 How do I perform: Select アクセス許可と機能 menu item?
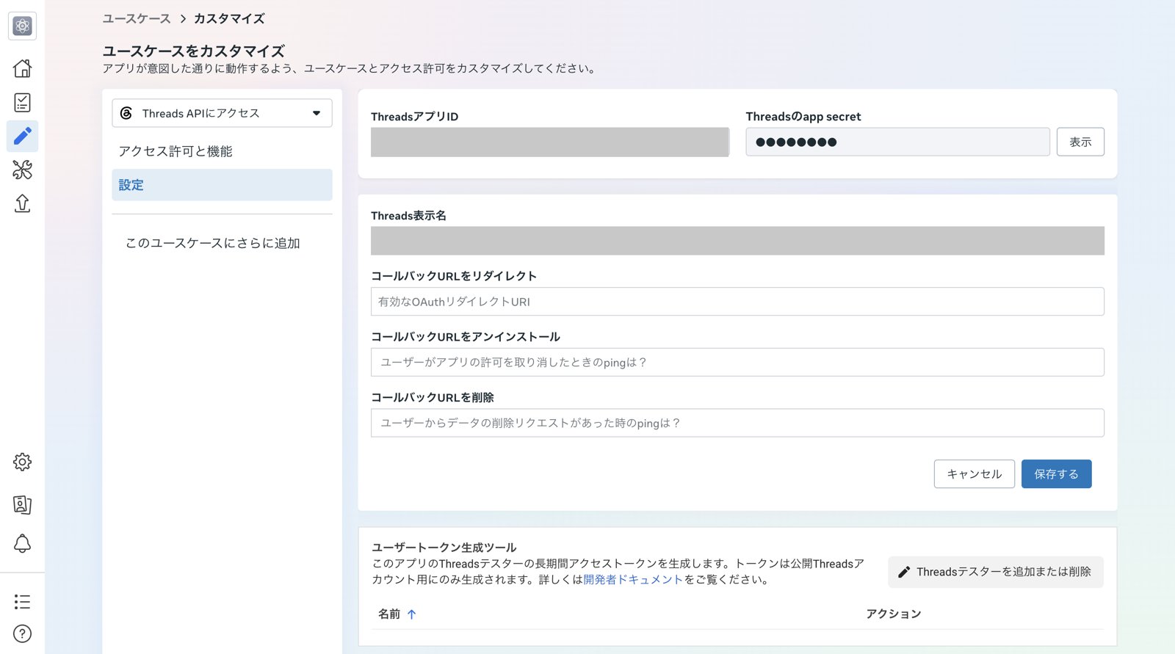176,151
